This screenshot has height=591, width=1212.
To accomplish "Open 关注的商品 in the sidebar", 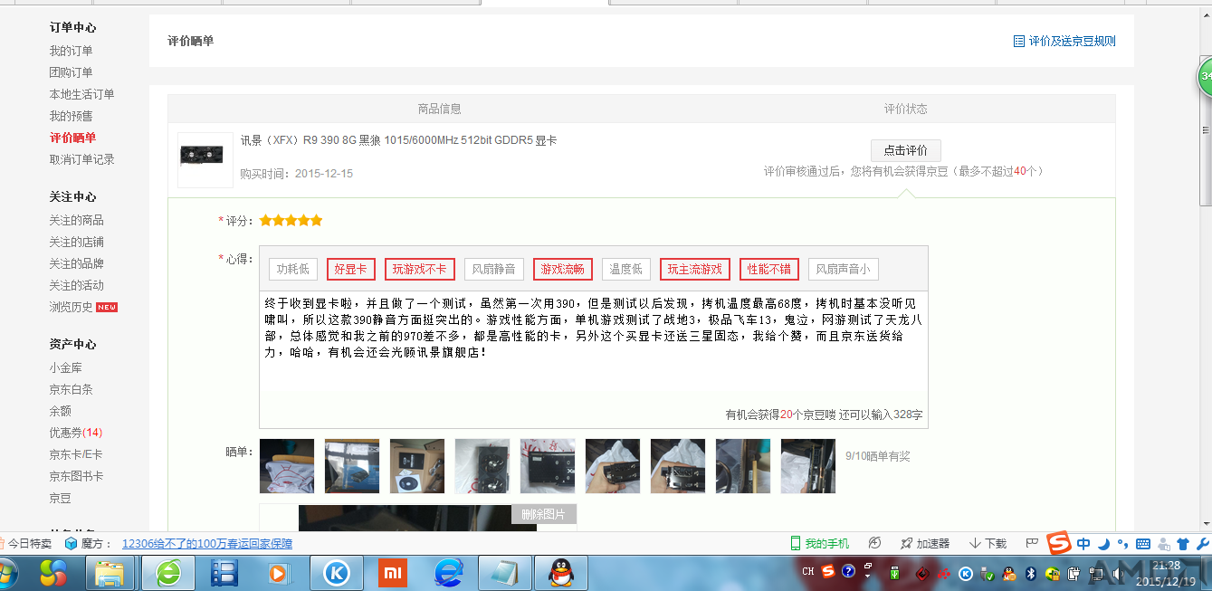I will pos(76,220).
